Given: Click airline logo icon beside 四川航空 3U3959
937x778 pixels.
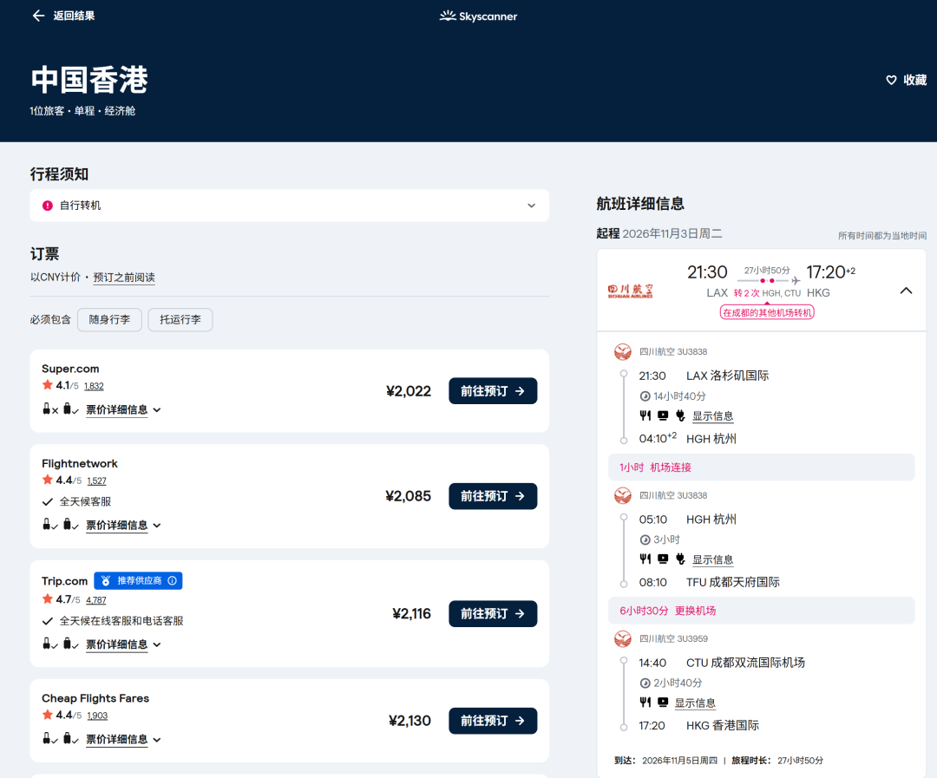Looking at the screenshot, I should [623, 638].
